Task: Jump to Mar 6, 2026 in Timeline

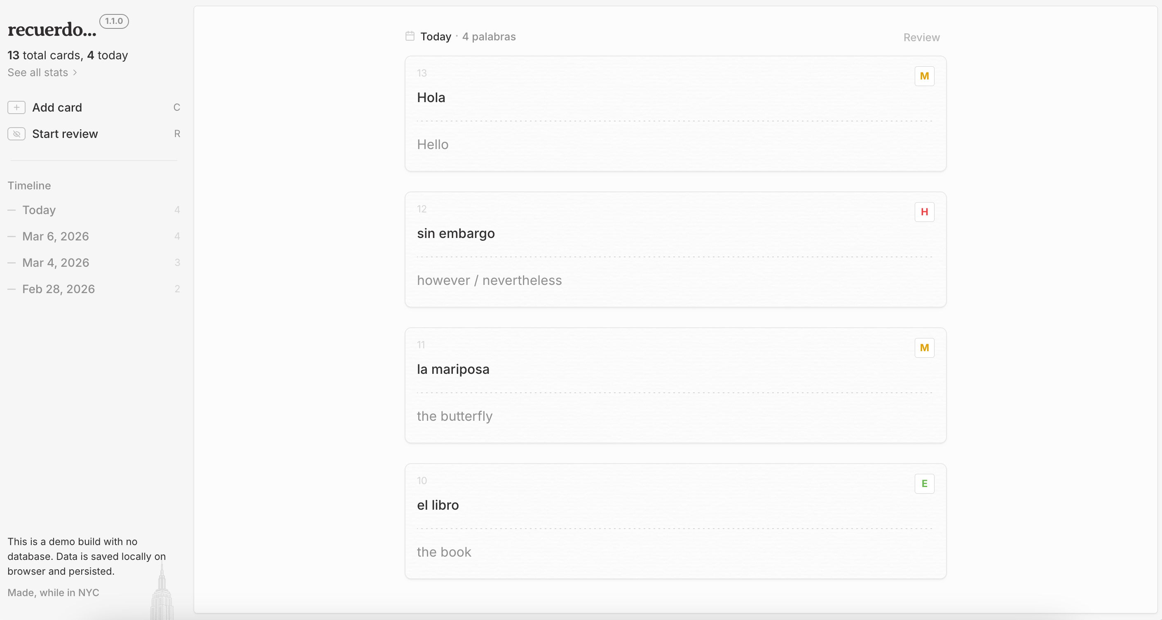Action: tap(56, 236)
